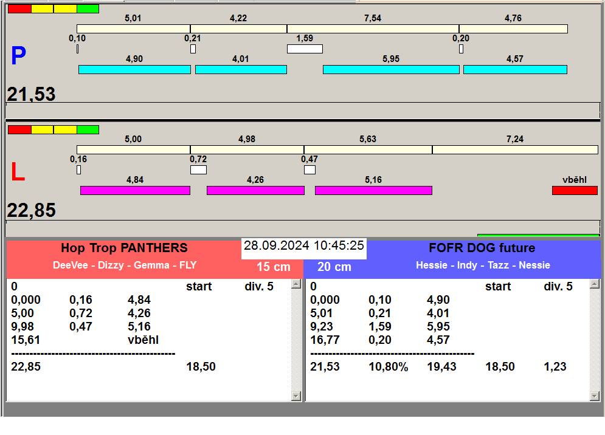
Task: Click the cream 5,00 split bar in lane L
Action: (134, 149)
